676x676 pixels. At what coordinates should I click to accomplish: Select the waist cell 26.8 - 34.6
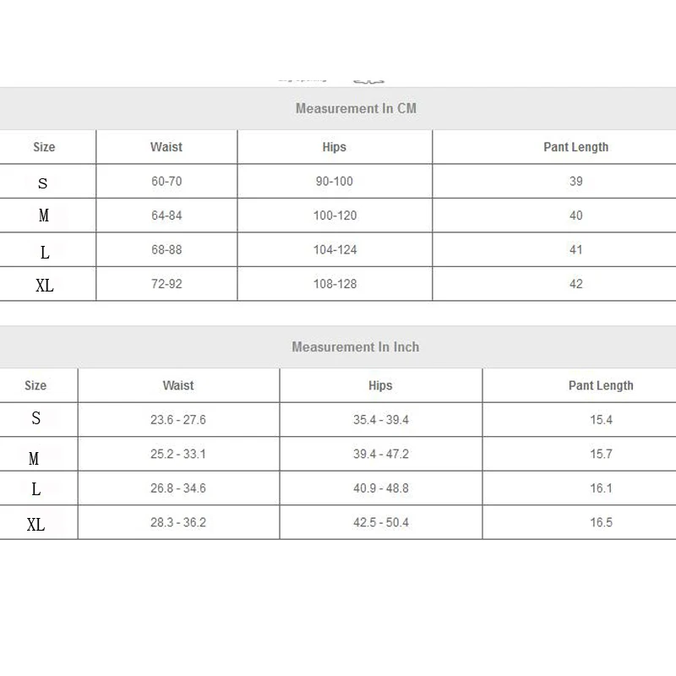[x=178, y=488]
